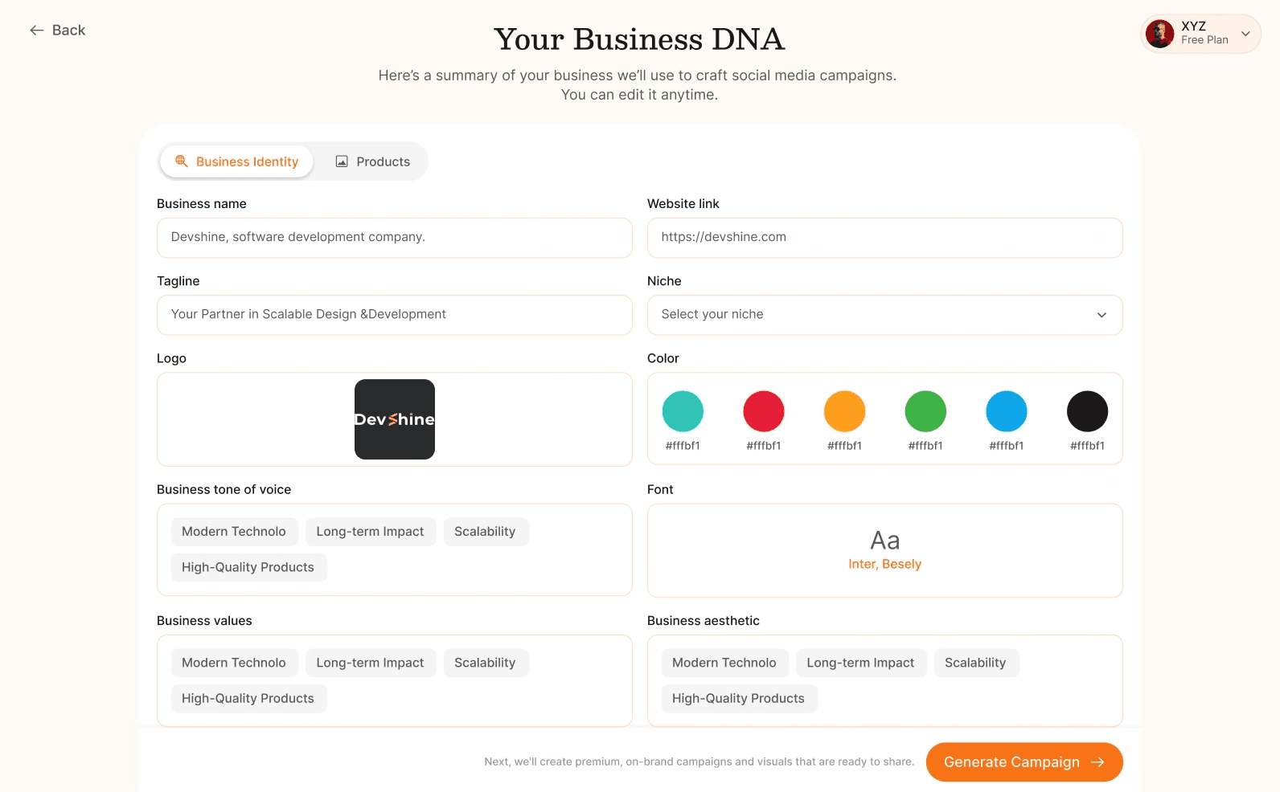1280x792 pixels.
Task: Click the Products tab image icon
Action: click(342, 161)
